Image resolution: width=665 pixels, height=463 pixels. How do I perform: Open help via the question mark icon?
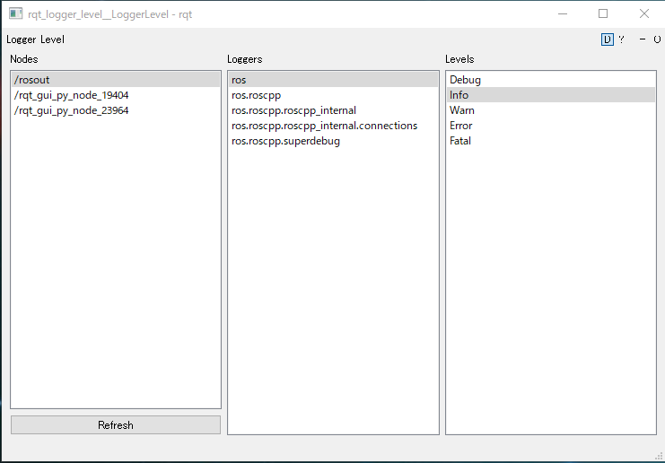pos(621,39)
